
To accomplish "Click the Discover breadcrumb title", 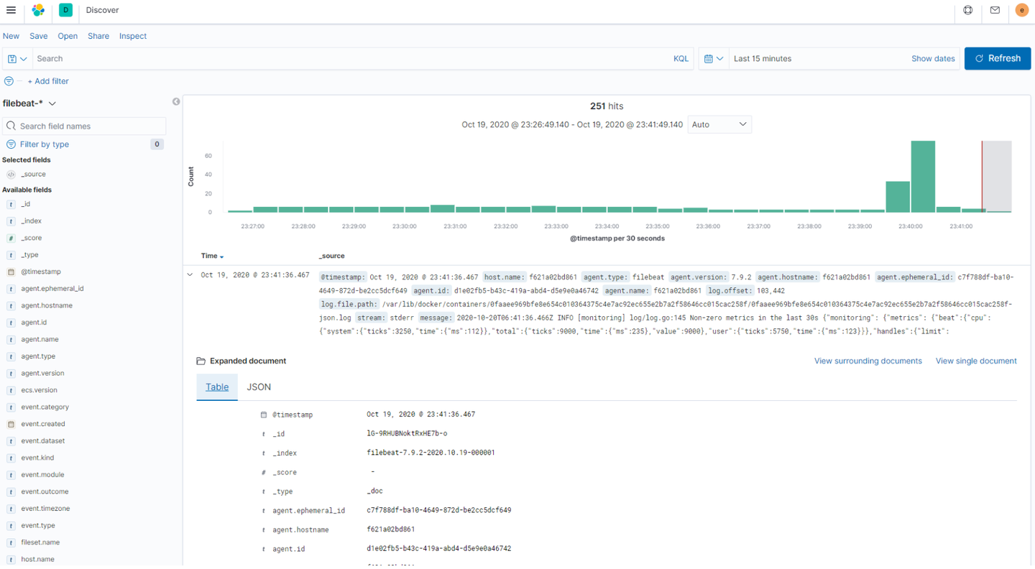I will tap(102, 10).
